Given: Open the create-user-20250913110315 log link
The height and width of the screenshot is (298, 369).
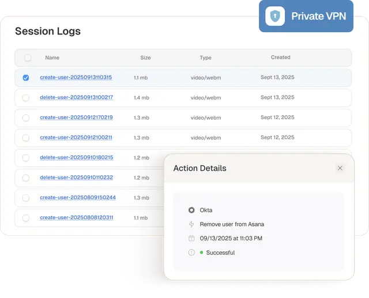Looking at the screenshot, I should [76, 78].
